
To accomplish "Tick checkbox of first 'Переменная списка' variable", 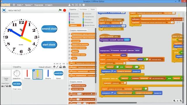I will pos(70,34).
